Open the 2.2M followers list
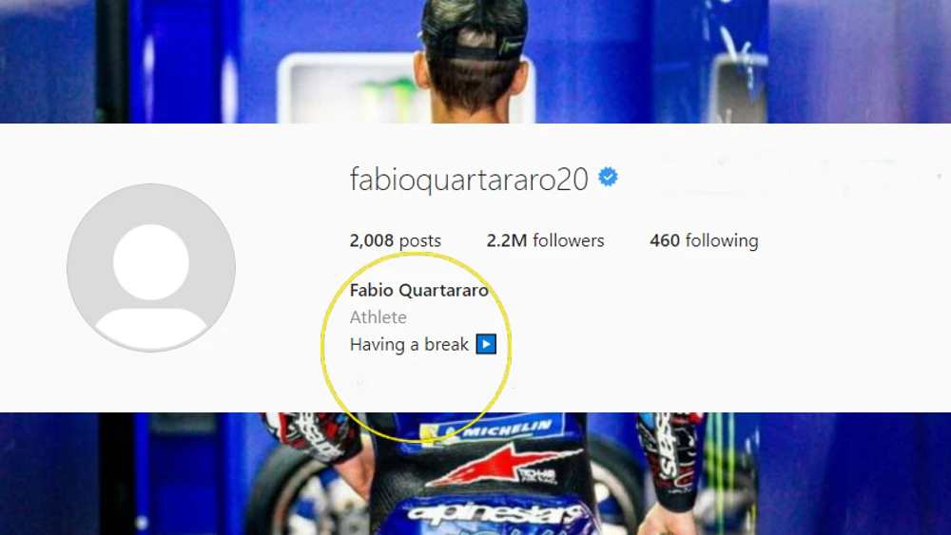 (x=545, y=240)
